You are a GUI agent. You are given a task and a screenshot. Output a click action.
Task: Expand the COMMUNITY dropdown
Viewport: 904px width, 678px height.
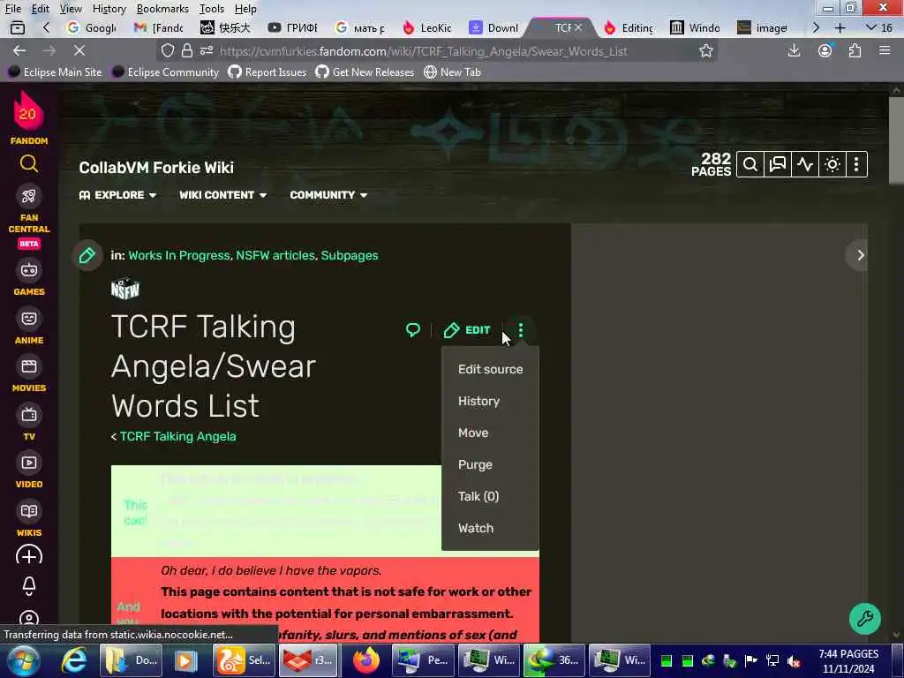click(328, 195)
